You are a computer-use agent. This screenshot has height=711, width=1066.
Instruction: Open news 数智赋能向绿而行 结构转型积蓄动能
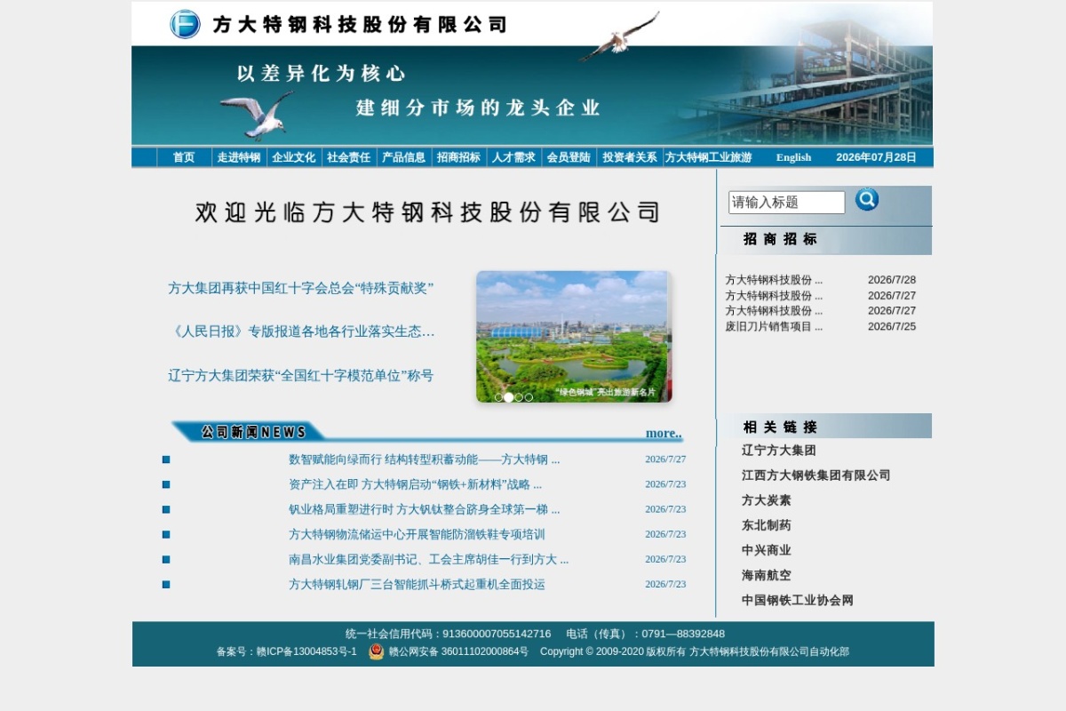click(x=424, y=459)
